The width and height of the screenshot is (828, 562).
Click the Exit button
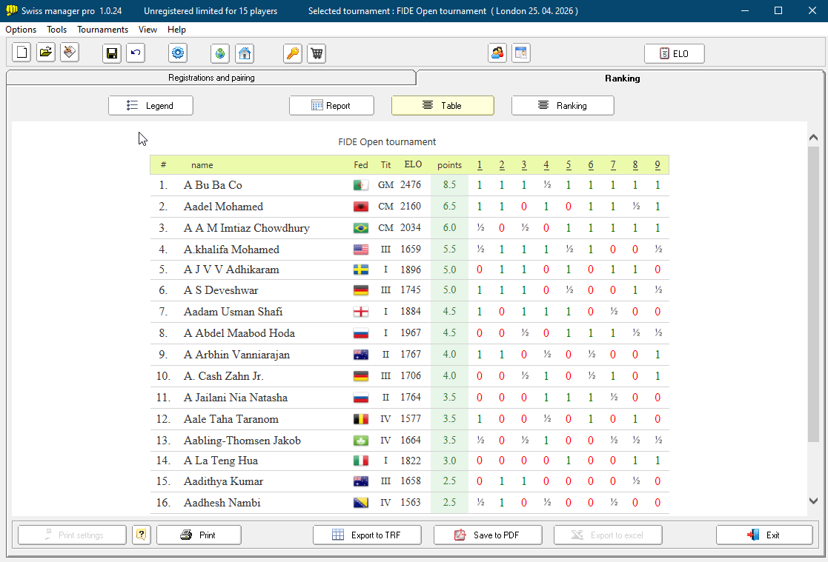click(764, 535)
